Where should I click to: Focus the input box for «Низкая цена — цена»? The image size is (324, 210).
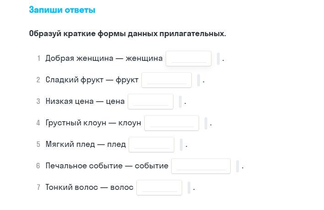click(x=151, y=102)
